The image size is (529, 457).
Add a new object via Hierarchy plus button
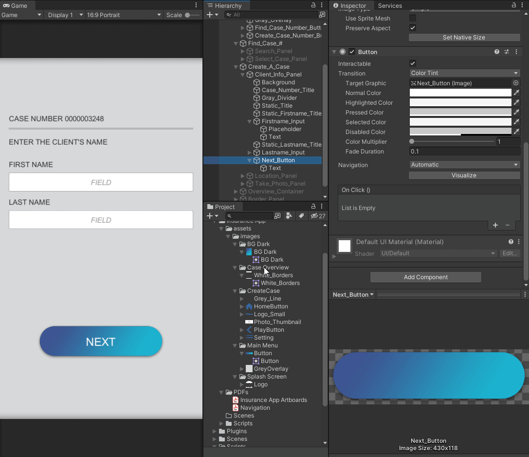[x=212, y=15]
